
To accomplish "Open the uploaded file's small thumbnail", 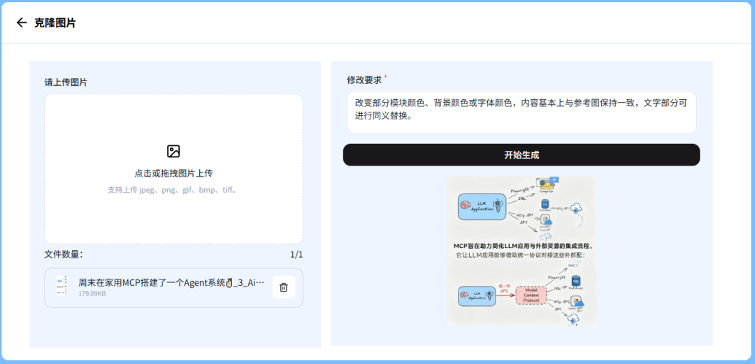I will point(62,286).
